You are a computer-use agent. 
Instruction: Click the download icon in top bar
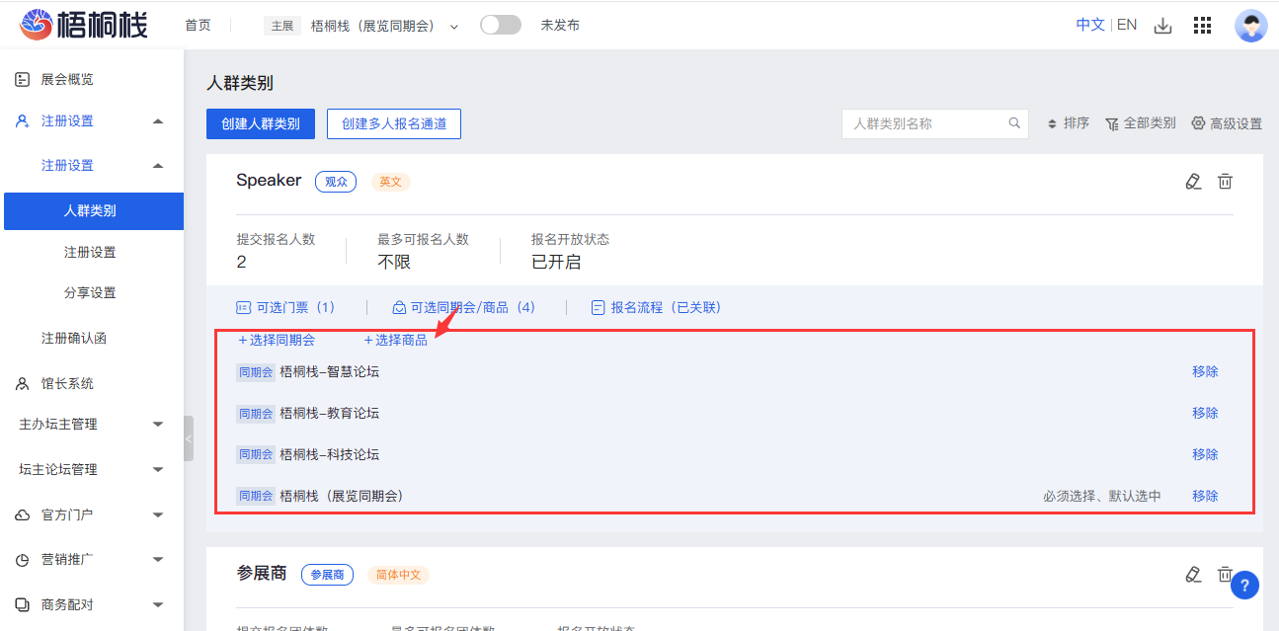click(1163, 26)
